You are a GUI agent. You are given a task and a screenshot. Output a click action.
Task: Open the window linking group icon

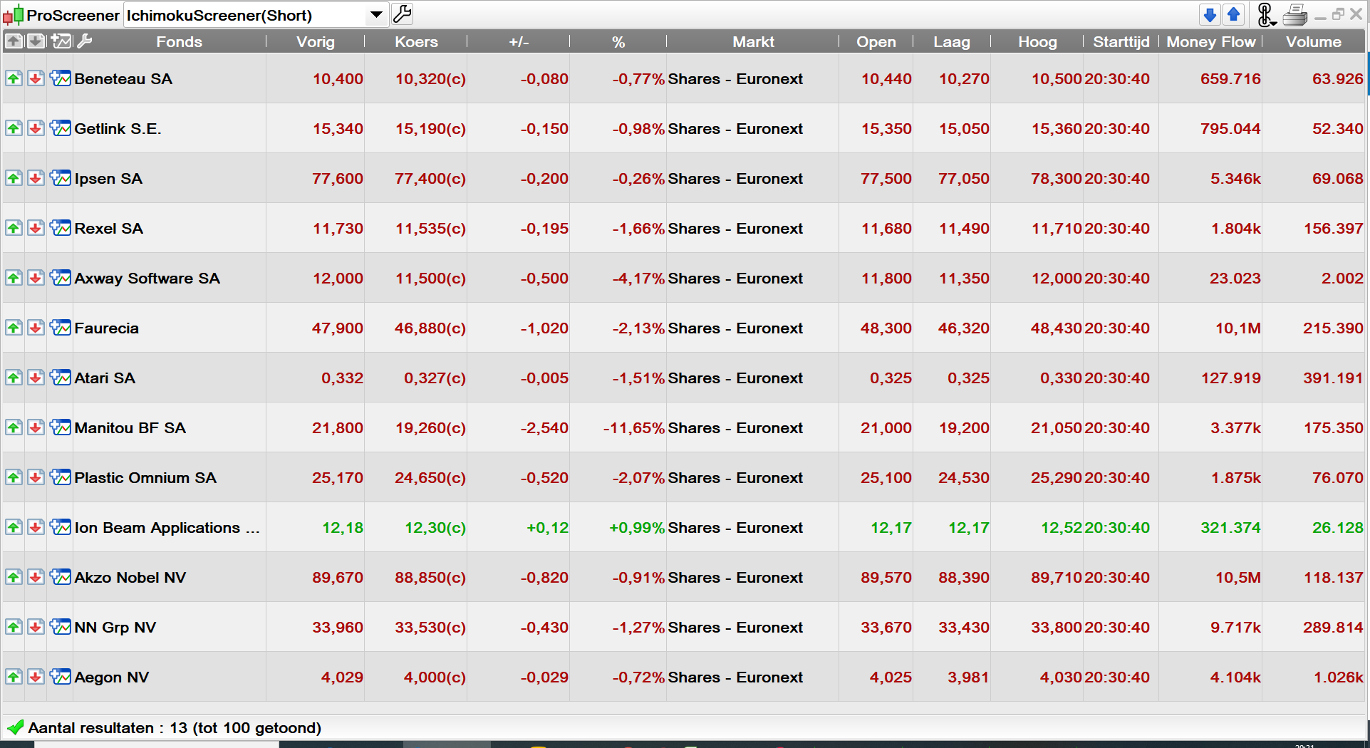point(1266,14)
